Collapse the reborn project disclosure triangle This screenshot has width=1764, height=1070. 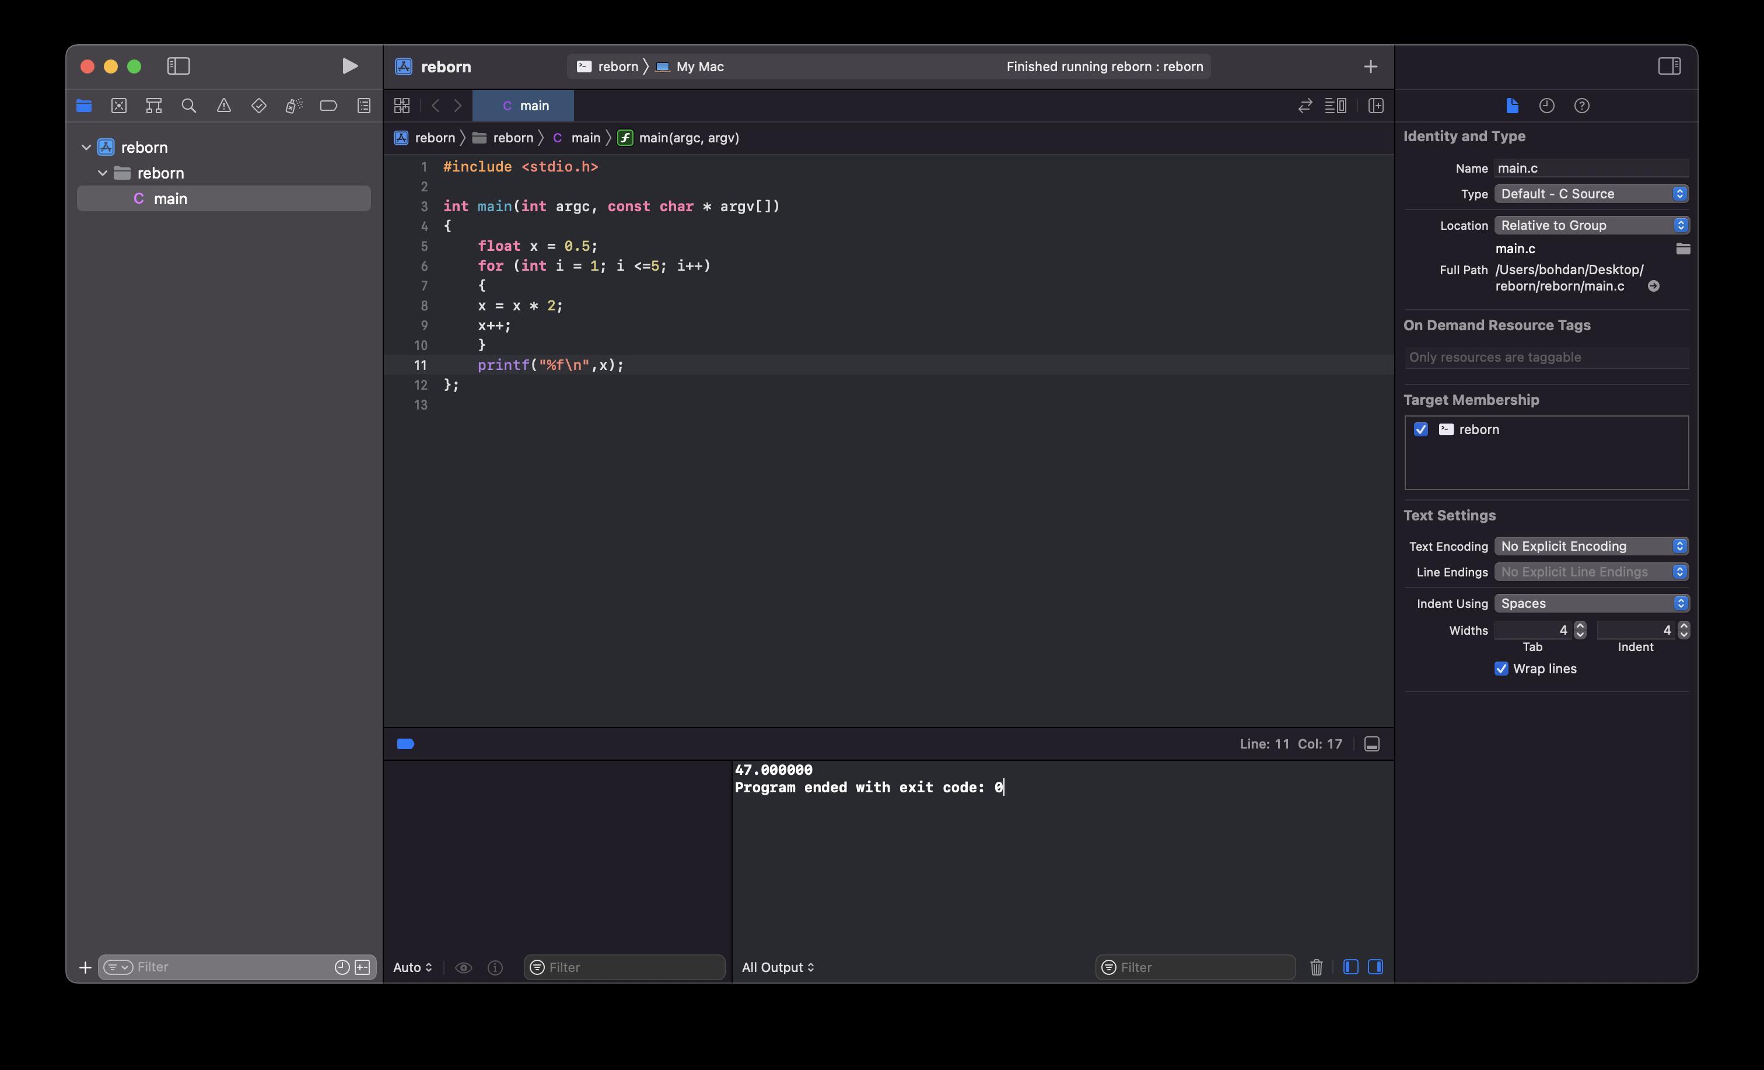click(x=86, y=148)
